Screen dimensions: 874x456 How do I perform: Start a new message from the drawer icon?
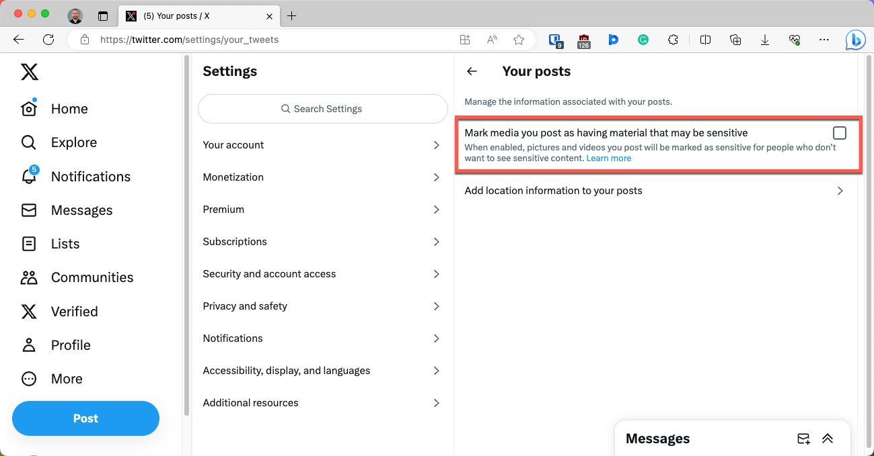point(803,438)
